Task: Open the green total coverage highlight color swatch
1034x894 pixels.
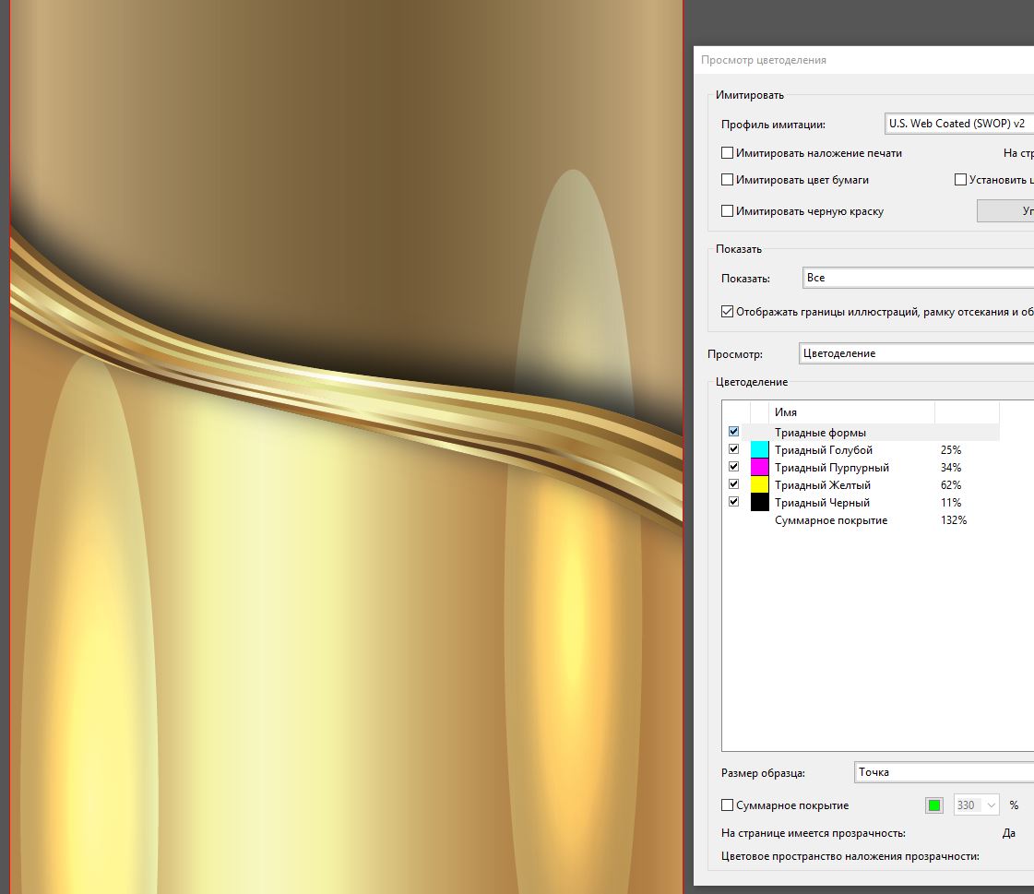Action: click(x=934, y=805)
